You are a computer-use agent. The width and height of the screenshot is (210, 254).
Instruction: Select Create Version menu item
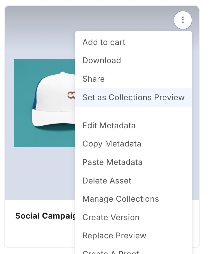111,217
